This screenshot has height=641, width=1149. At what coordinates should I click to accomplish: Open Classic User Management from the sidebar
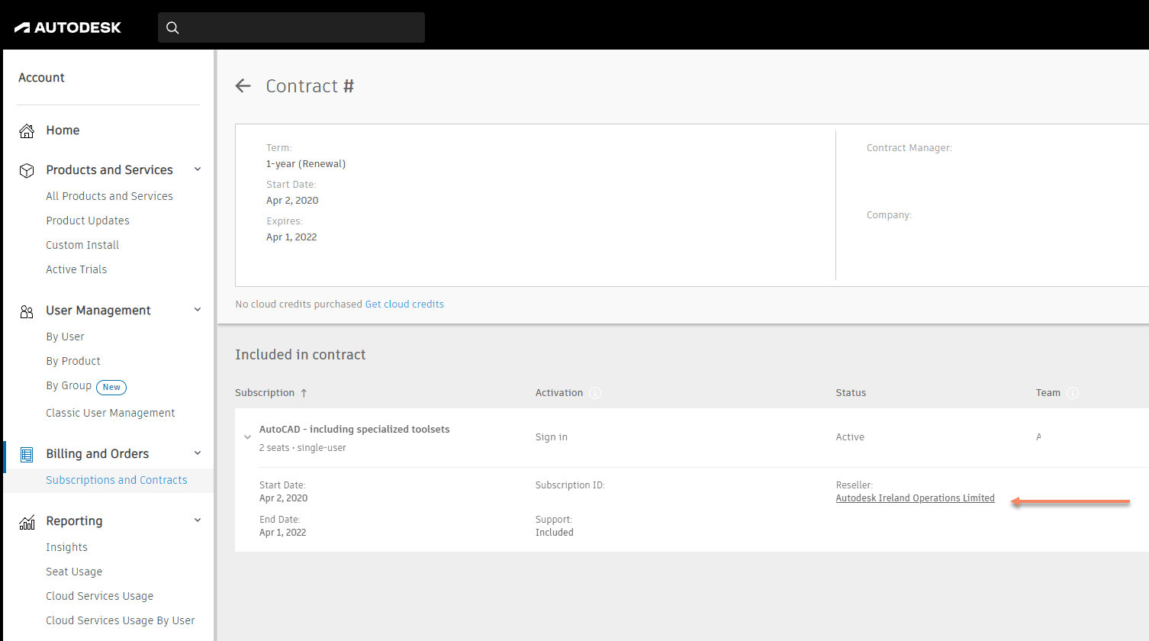coord(110,412)
